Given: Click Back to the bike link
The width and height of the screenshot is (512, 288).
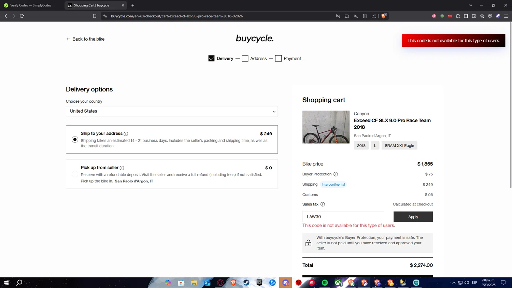Looking at the screenshot, I should pos(88,39).
